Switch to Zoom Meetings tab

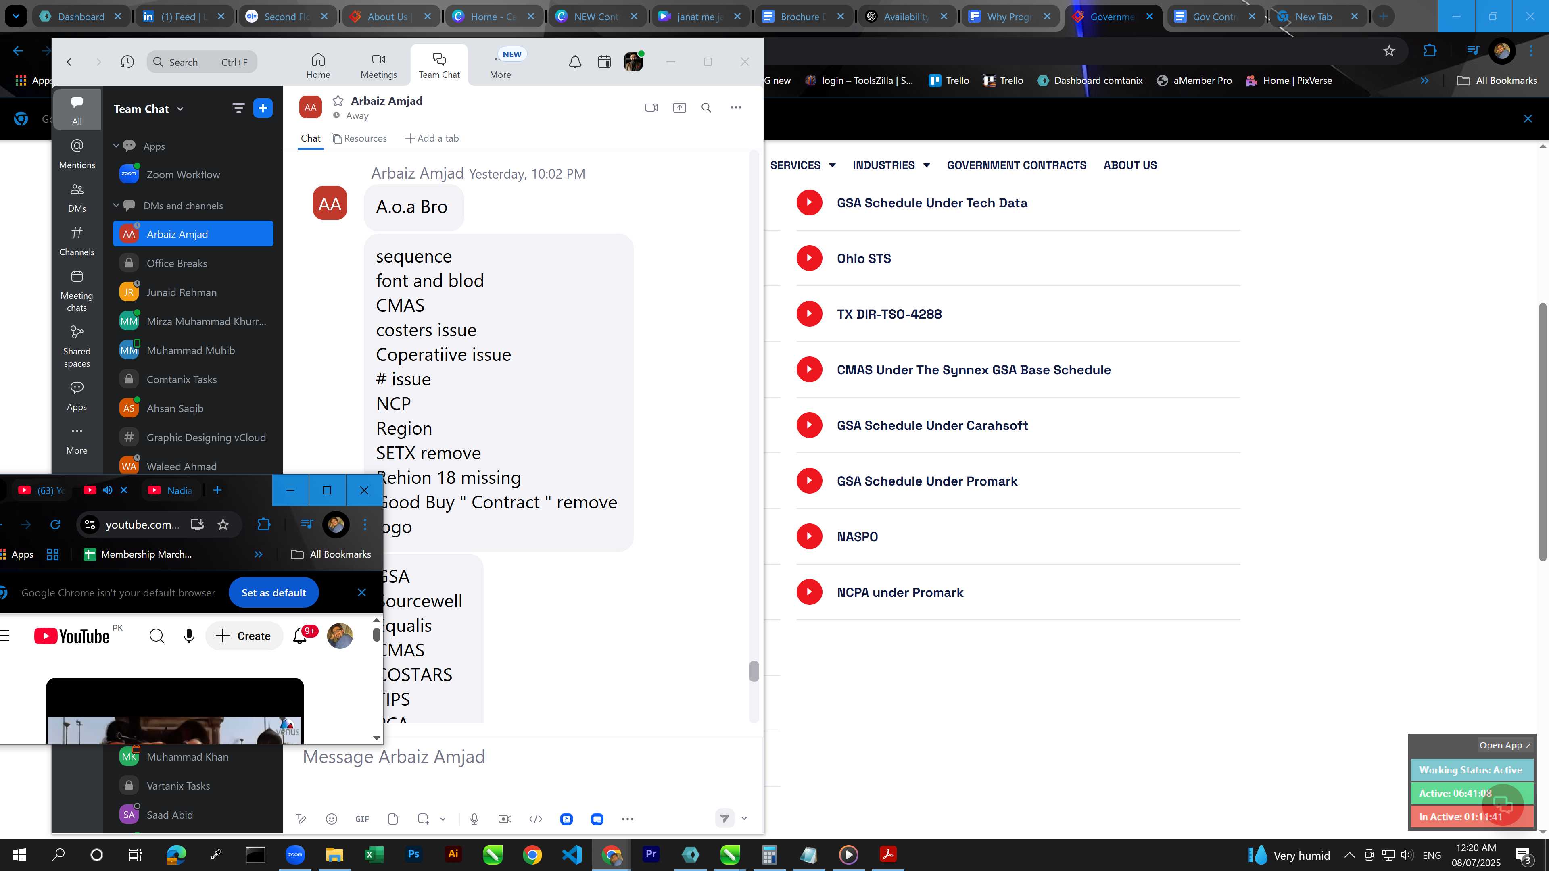[x=379, y=65]
